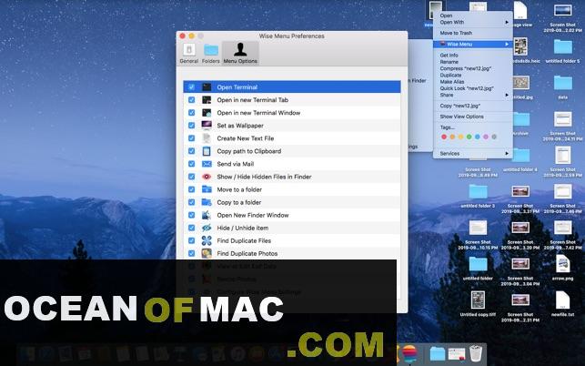Switch to the Folders preferences tab
This screenshot has height=366, width=585.
click(x=211, y=54)
